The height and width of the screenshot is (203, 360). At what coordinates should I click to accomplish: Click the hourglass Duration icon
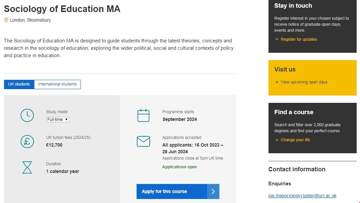click(x=27, y=167)
